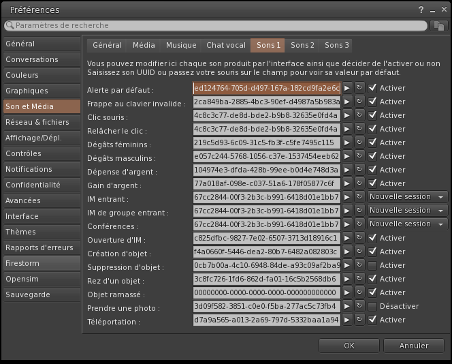Reset the Dégâts féminins sound UUID
The image size is (452, 364).
pos(359,142)
